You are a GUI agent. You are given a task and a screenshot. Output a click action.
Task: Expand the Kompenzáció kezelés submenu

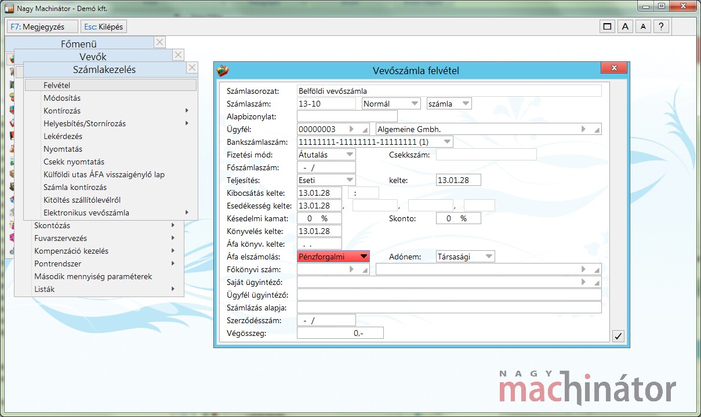(x=173, y=251)
